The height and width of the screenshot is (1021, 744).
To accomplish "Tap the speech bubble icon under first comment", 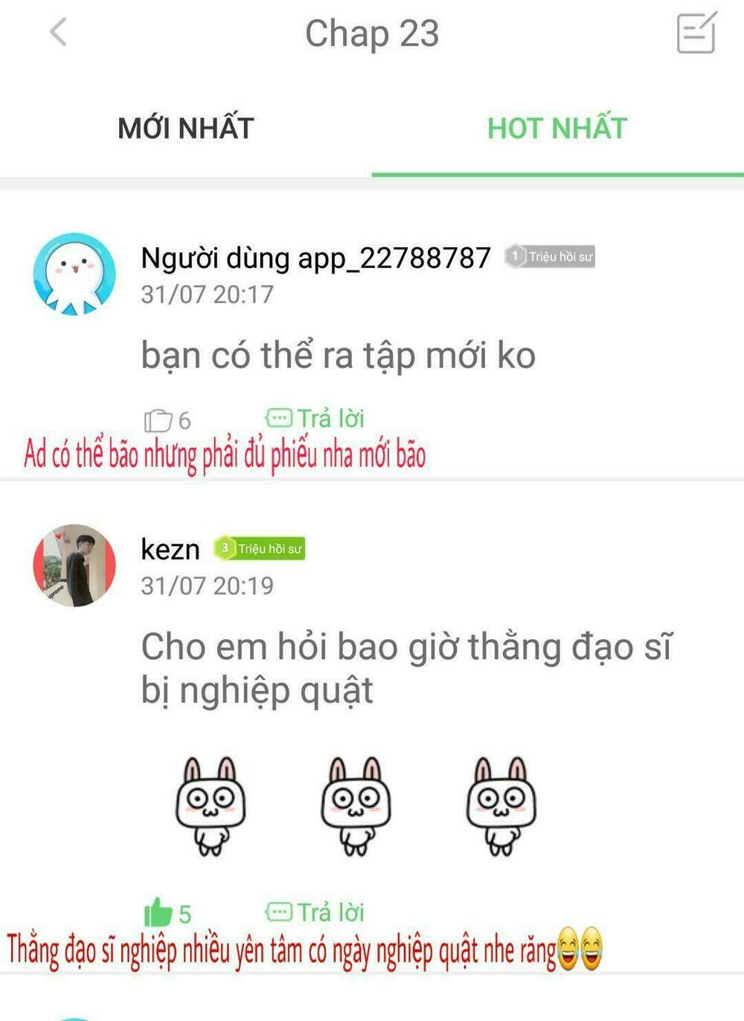I will click(278, 418).
